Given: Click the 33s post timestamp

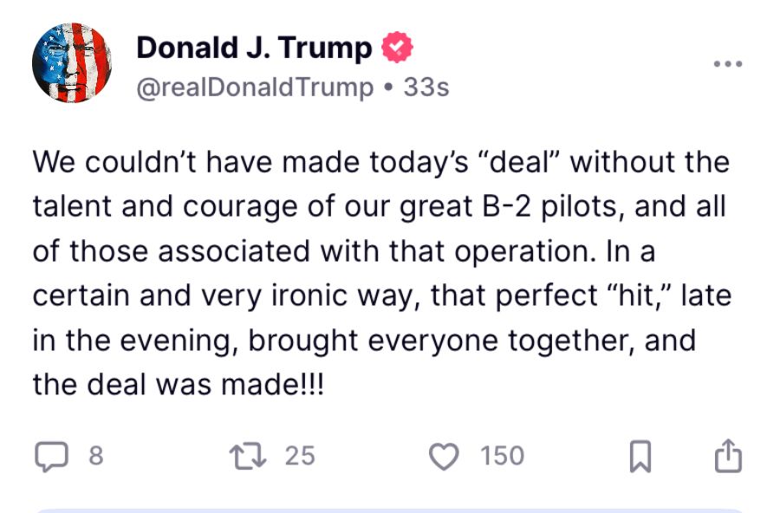Looking at the screenshot, I should (x=426, y=87).
